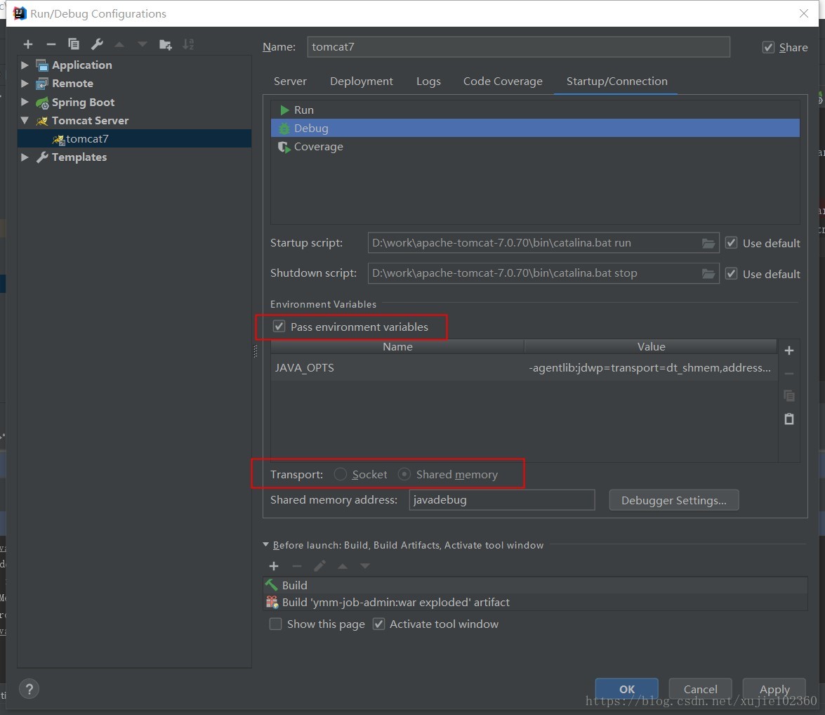Viewport: 825px width, 715px height.
Task: Move configuration up arrow in left toolbar
Action: click(x=119, y=45)
